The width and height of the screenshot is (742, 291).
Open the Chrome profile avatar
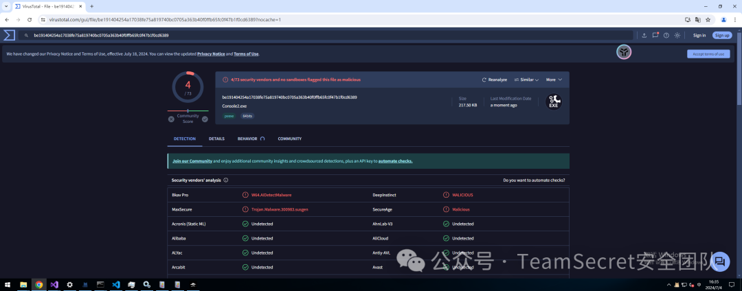(723, 20)
